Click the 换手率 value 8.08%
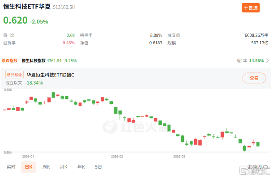The height and width of the screenshot is (178, 273). [x=156, y=35]
